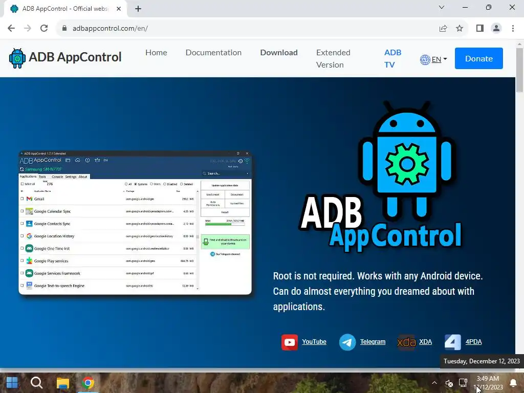Open a new browser tab with plus
The image size is (524, 393).
click(x=138, y=9)
